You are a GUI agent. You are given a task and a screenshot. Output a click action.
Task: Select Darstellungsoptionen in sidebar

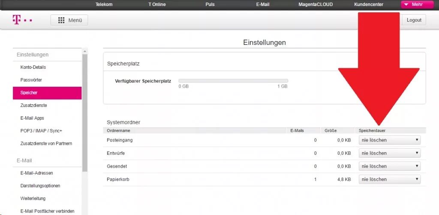coord(40,186)
